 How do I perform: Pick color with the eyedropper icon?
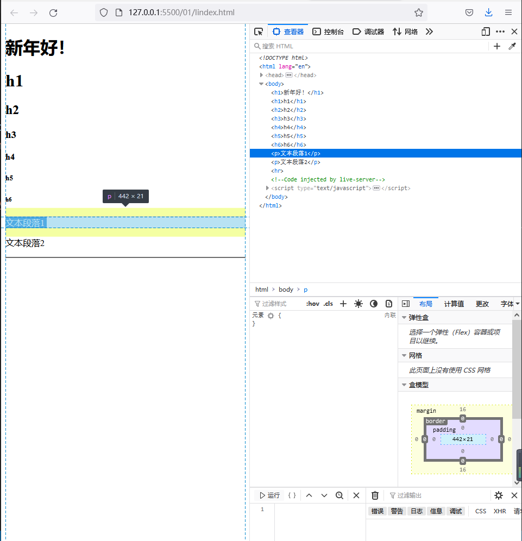pyautogui.click(x=512, y=46)
